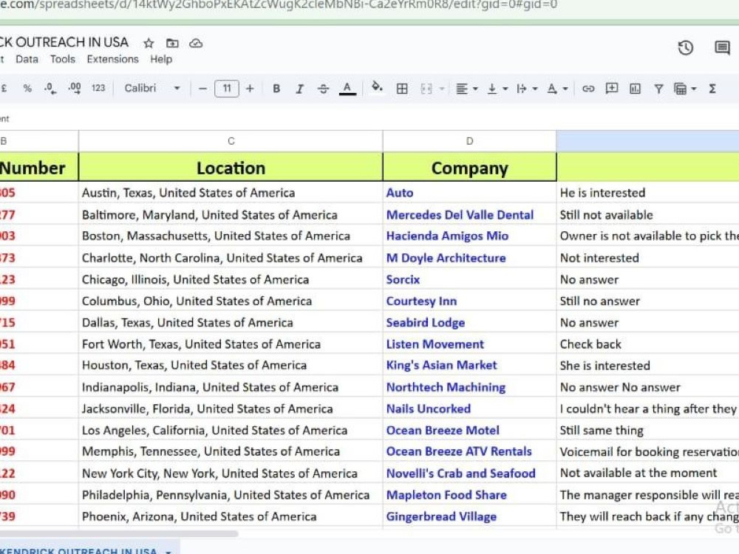Open the sheet tab dropdown arrow
Screen dimensions: 739x554
(x=168, y=551)
